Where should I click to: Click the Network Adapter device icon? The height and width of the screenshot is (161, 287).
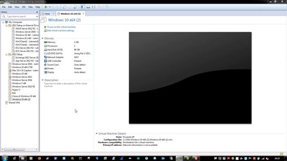tap(45, 57)
